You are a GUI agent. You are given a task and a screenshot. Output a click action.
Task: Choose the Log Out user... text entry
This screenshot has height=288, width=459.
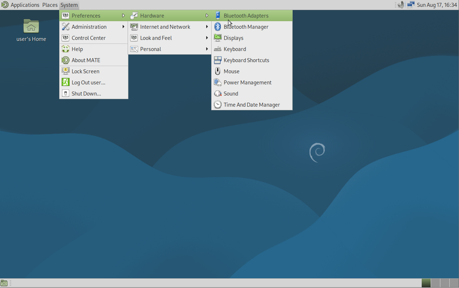[88, 82]
